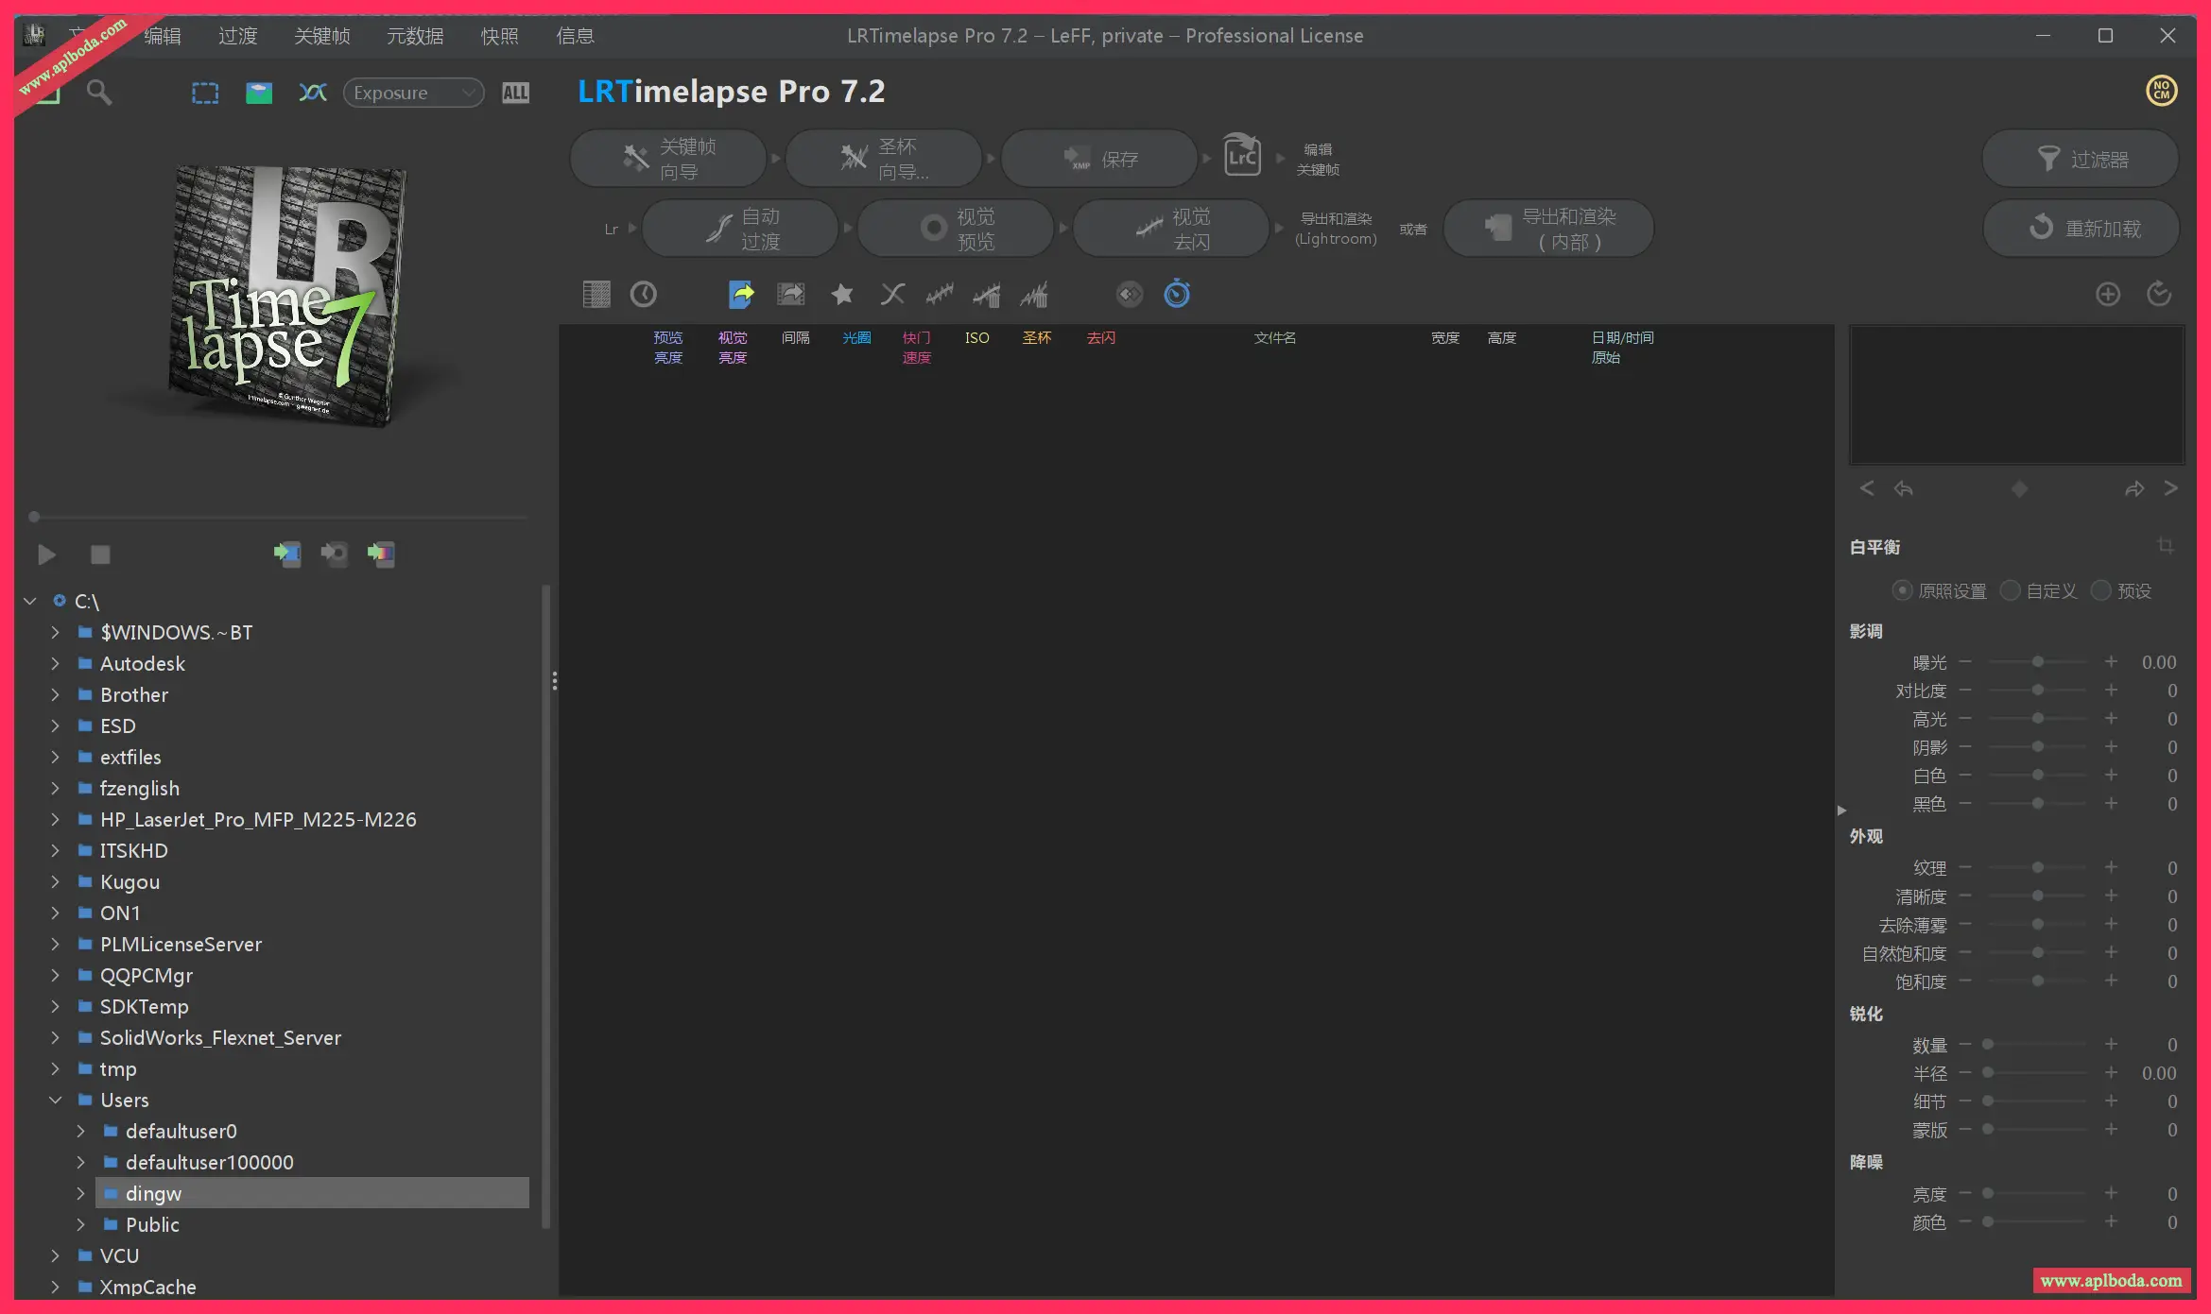Click the 曝光 exposure slider
The width and height of the screenshot is (2211, 1314).
[x=2037, y=662]
